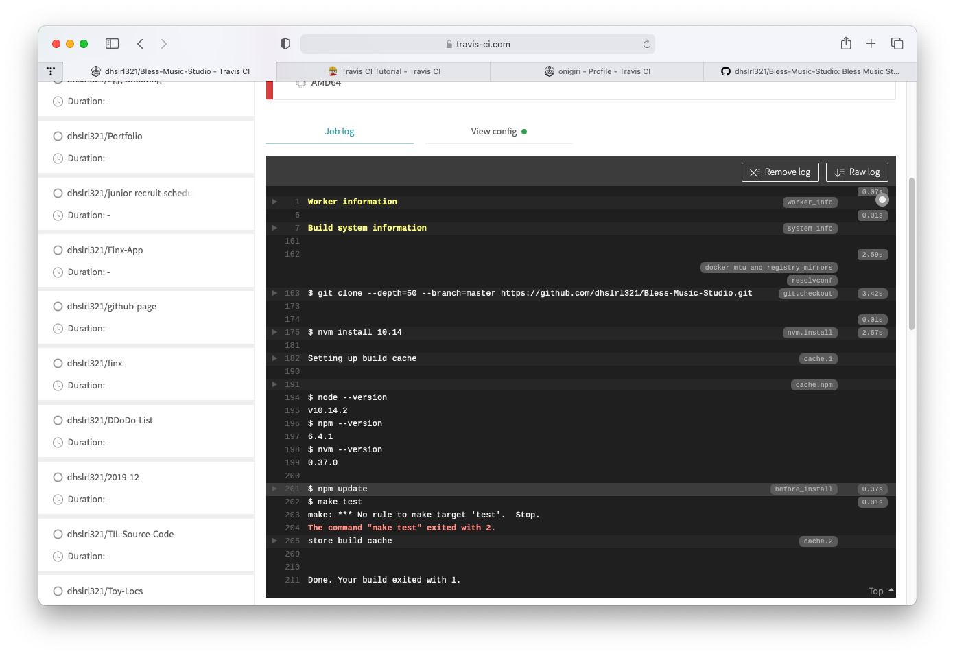This screenshot has width=955, height=656.
Task: Click log line number 203
Action: click(x=292, y=515)
